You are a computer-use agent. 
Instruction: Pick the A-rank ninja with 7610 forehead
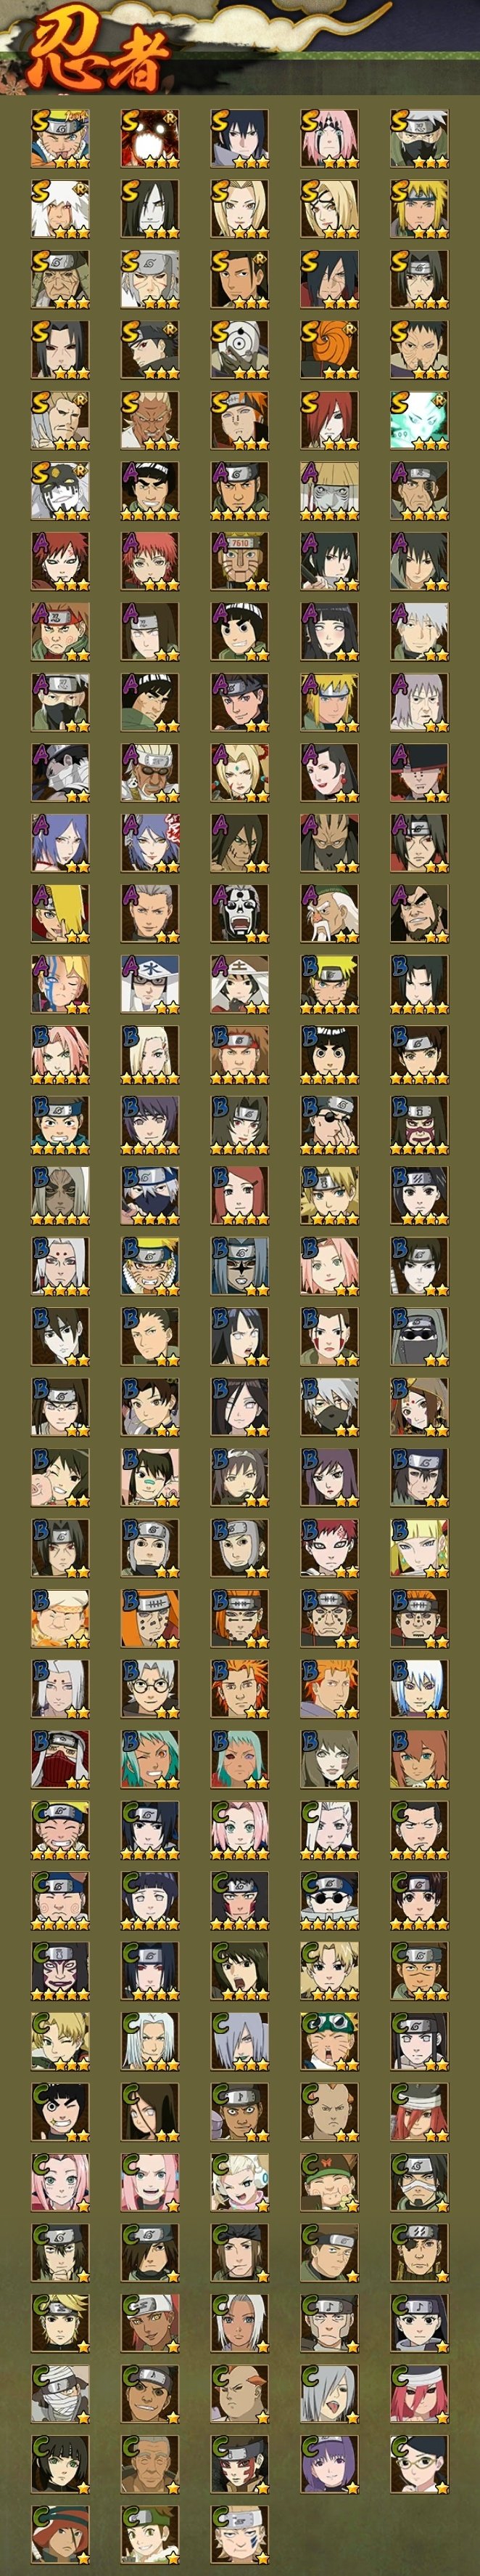click(239, 560)
